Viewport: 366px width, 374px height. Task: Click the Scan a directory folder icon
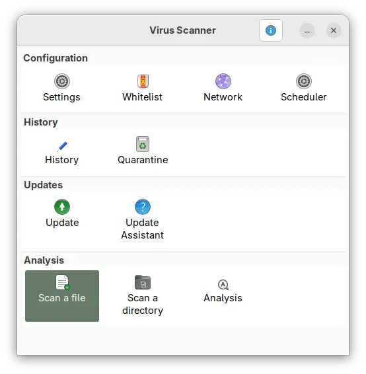coord(143,282)
